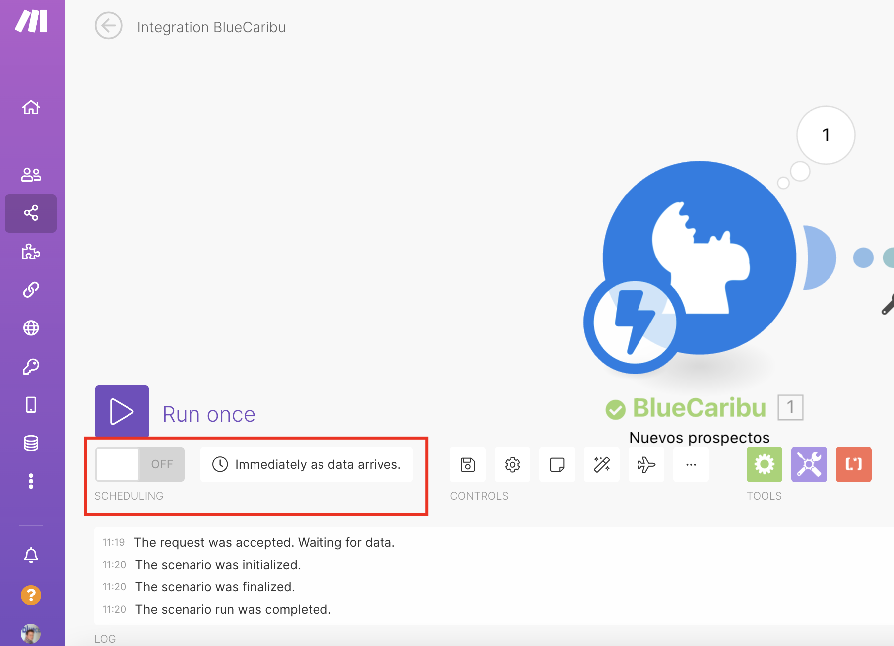Open the controls three-dots more menu
The height and width of the screenshot is (646, 894).
click(x=691, y=464)
